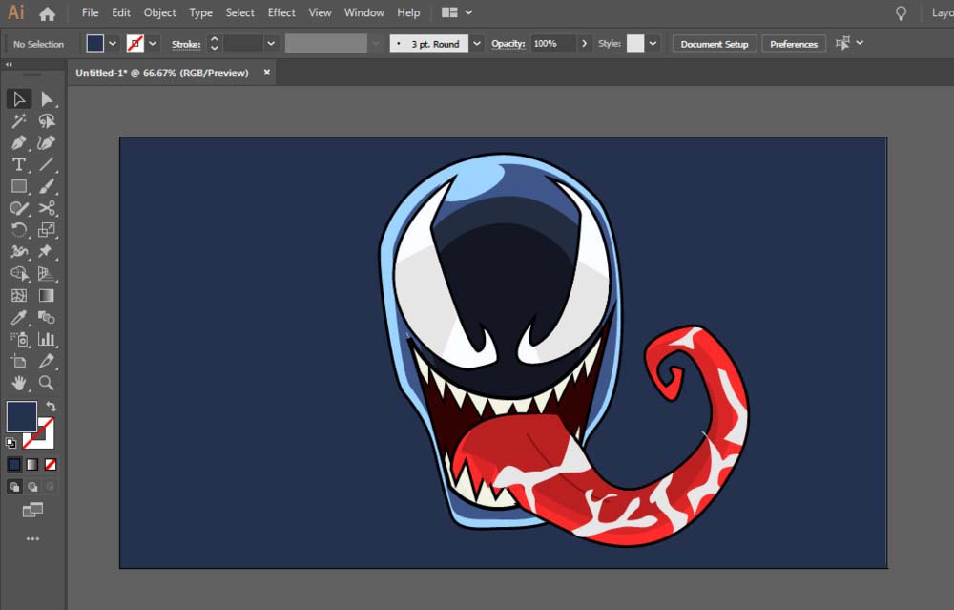Enable Draw Behind mode
Viewport: 954px width, 610px height.
[x=32, y=487]
